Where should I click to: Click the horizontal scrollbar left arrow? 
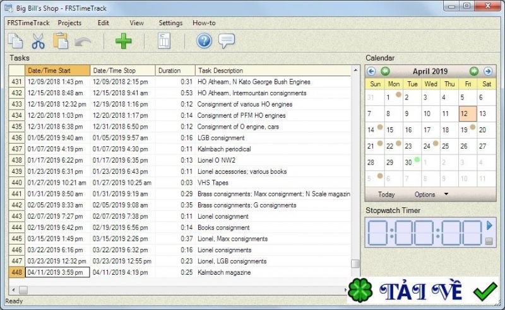(x=13, y=290)
